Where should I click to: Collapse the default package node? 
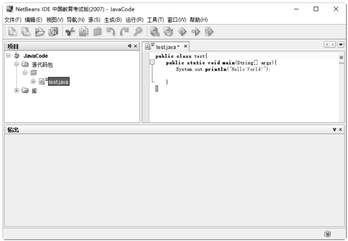[25, 73]
